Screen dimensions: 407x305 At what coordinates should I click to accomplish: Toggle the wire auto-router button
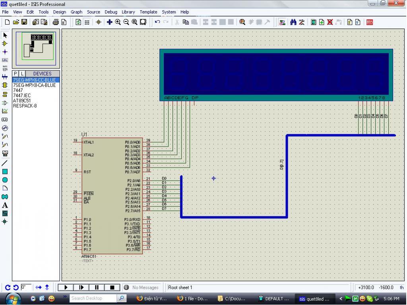pos(282,22)
